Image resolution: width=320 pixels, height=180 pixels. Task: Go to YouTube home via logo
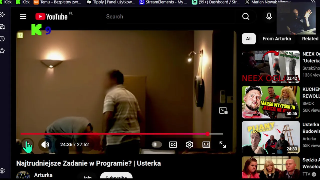(51, 16)
